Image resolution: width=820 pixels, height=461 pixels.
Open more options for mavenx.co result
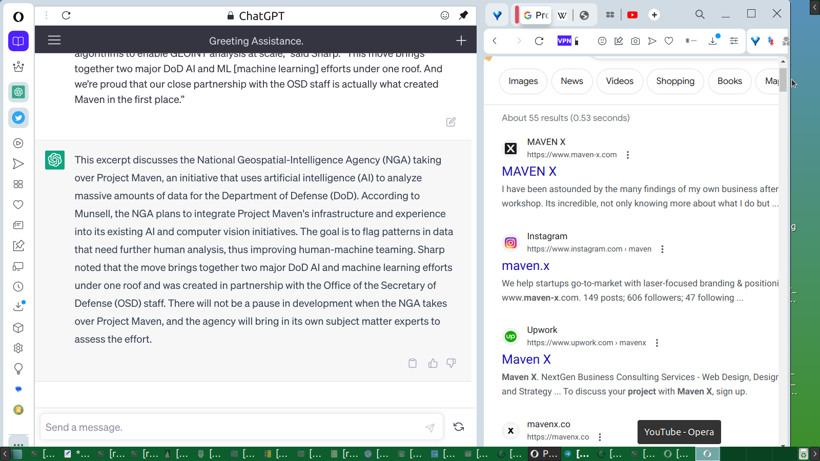point(600,437)
